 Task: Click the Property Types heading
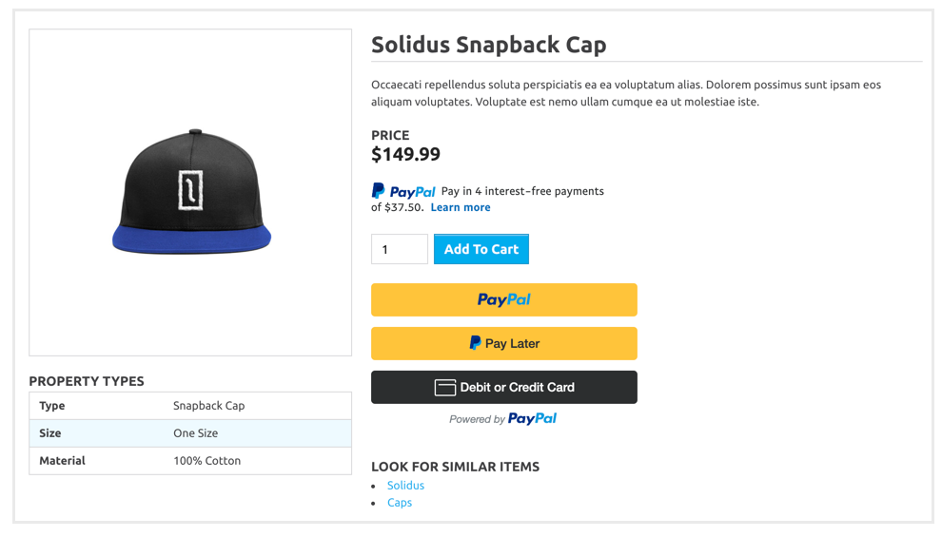pyautogui.click(x=87, y=381)
